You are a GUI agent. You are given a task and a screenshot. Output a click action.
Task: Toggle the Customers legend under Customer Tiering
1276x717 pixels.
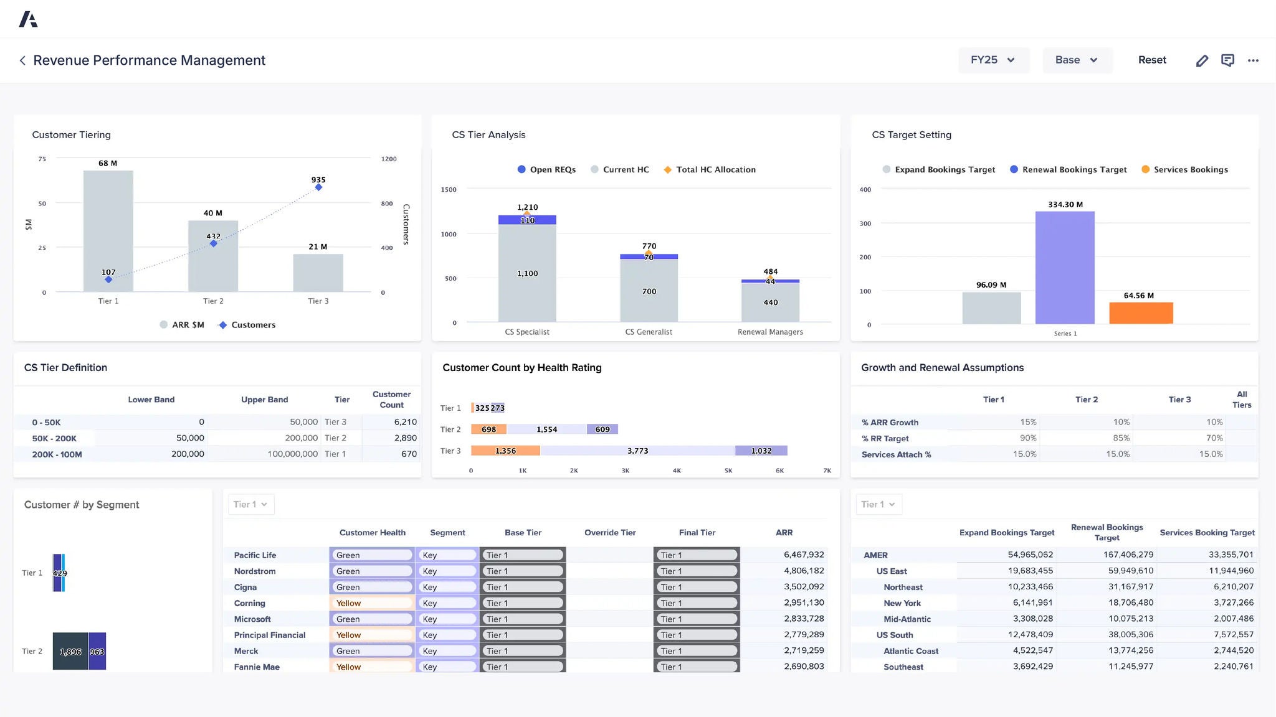click(247, 324)
